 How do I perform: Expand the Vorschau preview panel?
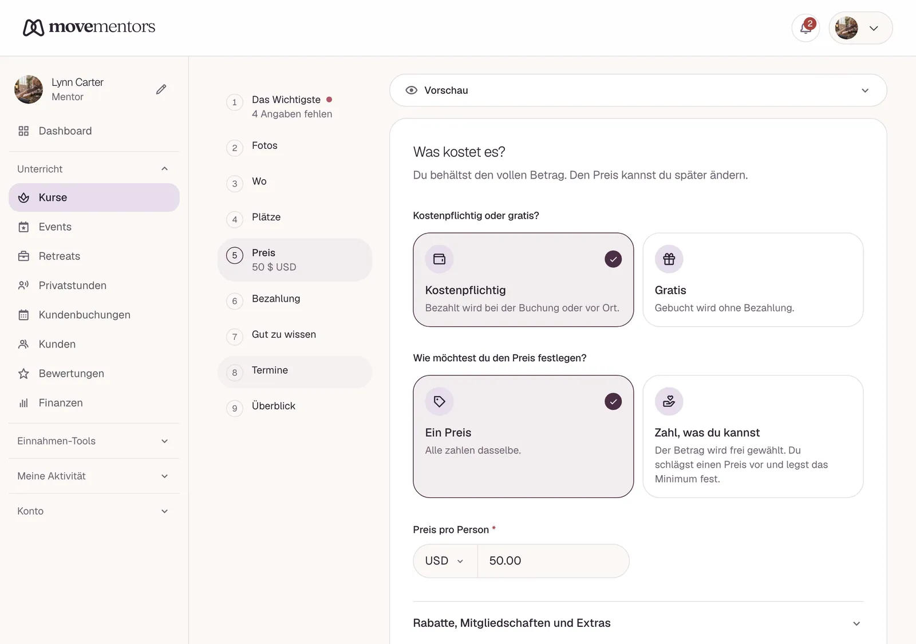pyautogui.click(x=638, y=90)
